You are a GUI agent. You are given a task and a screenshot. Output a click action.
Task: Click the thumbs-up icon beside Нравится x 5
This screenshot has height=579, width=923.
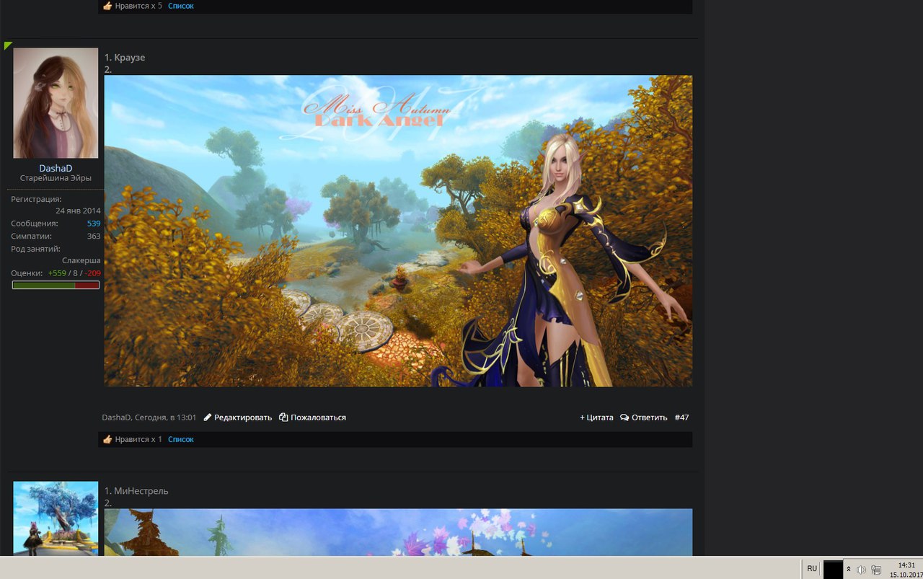click(x=107, y=6)
